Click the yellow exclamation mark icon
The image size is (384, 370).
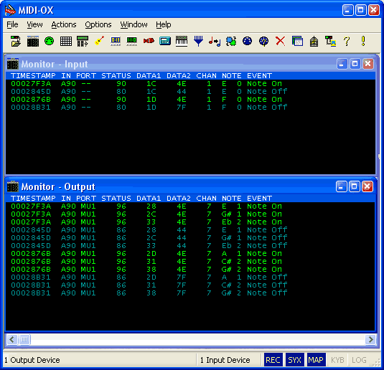tap(363, 41)
